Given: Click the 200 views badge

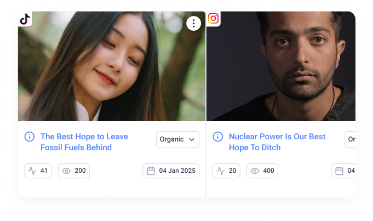Looking at the screenshot, I should 74,171.
